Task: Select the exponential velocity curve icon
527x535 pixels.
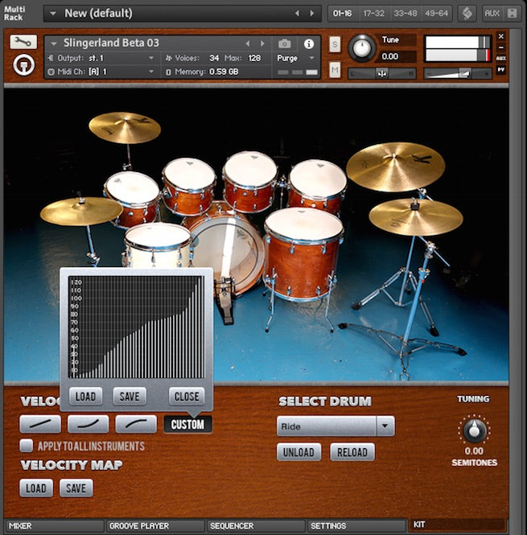Action: [x=88, y=423]
